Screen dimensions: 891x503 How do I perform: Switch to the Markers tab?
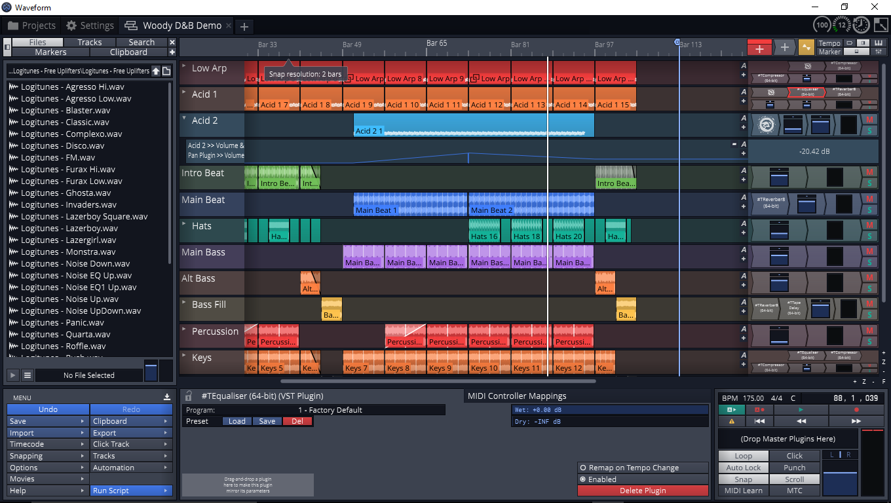coord(50,51)
